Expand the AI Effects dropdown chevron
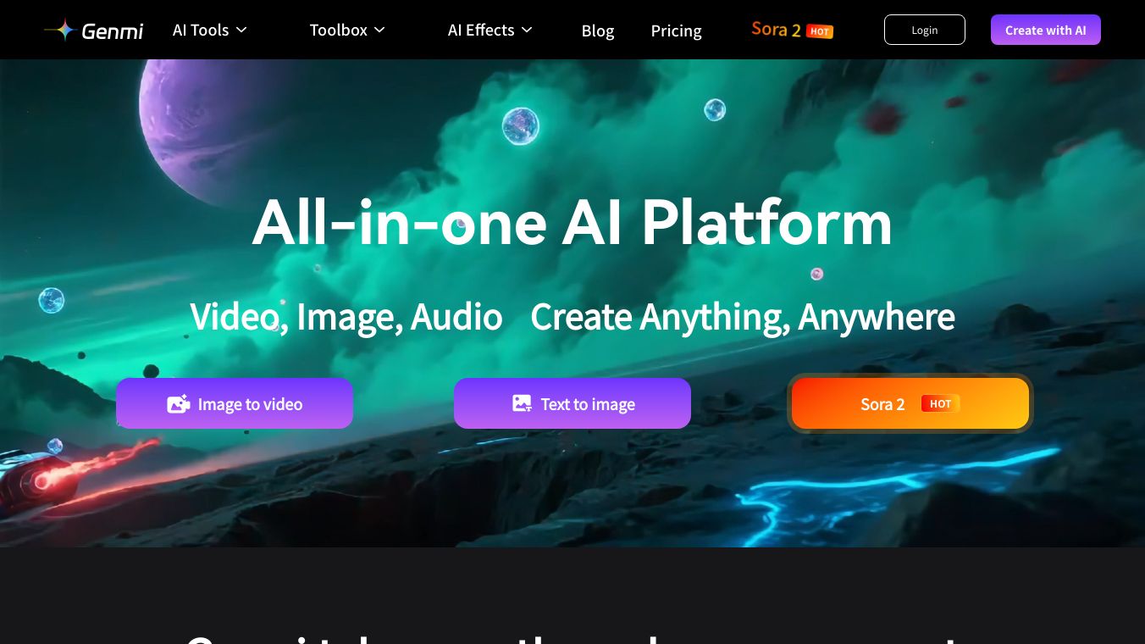 [527, 30]
